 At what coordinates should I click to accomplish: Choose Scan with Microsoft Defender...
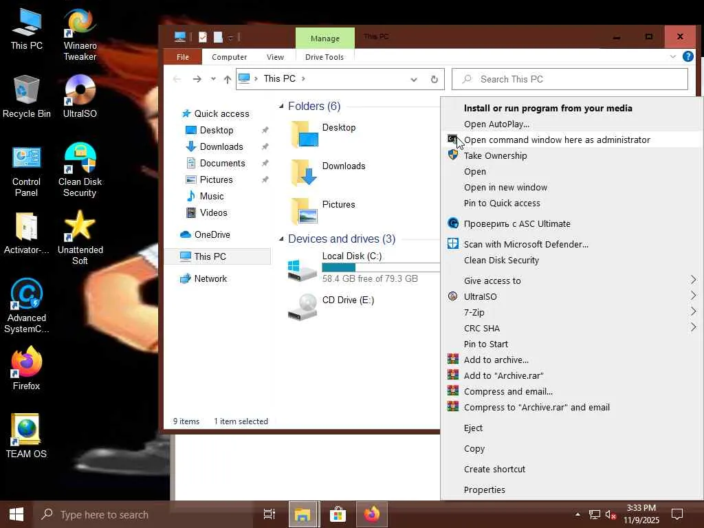coord(571,244)
